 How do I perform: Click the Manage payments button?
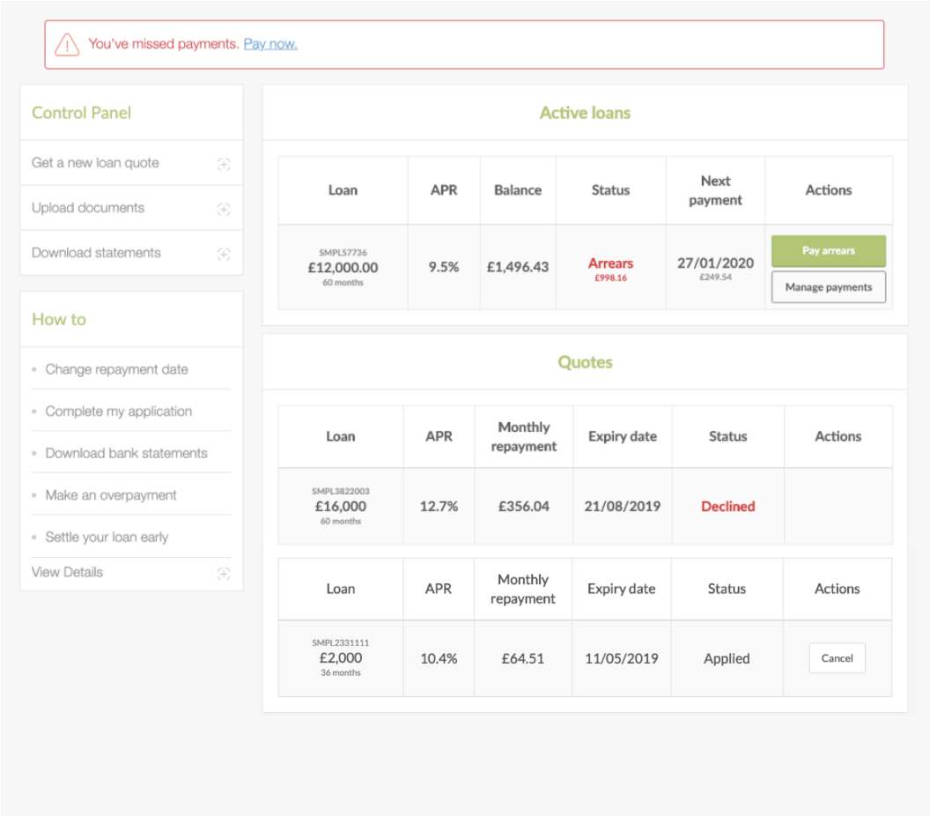tap(829, 287)
